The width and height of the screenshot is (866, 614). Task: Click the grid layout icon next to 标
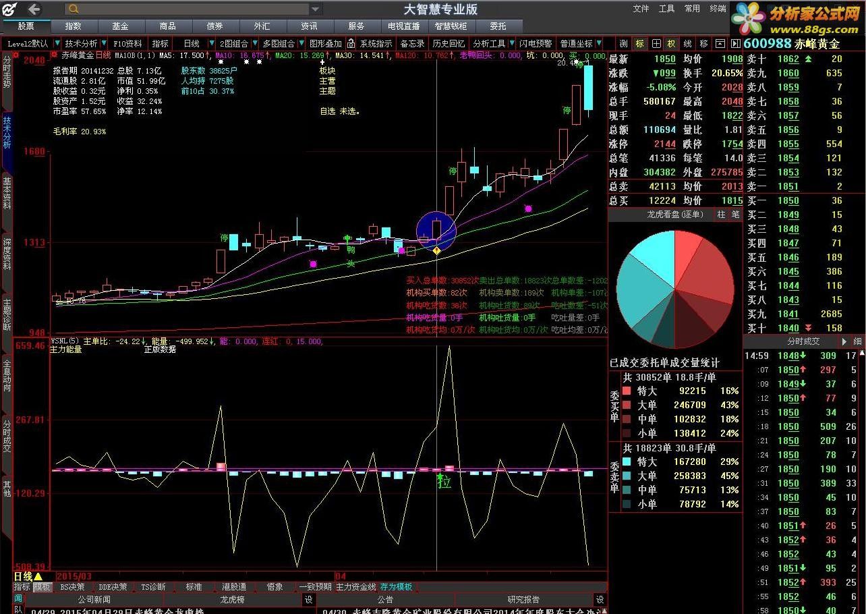(656, 43)
